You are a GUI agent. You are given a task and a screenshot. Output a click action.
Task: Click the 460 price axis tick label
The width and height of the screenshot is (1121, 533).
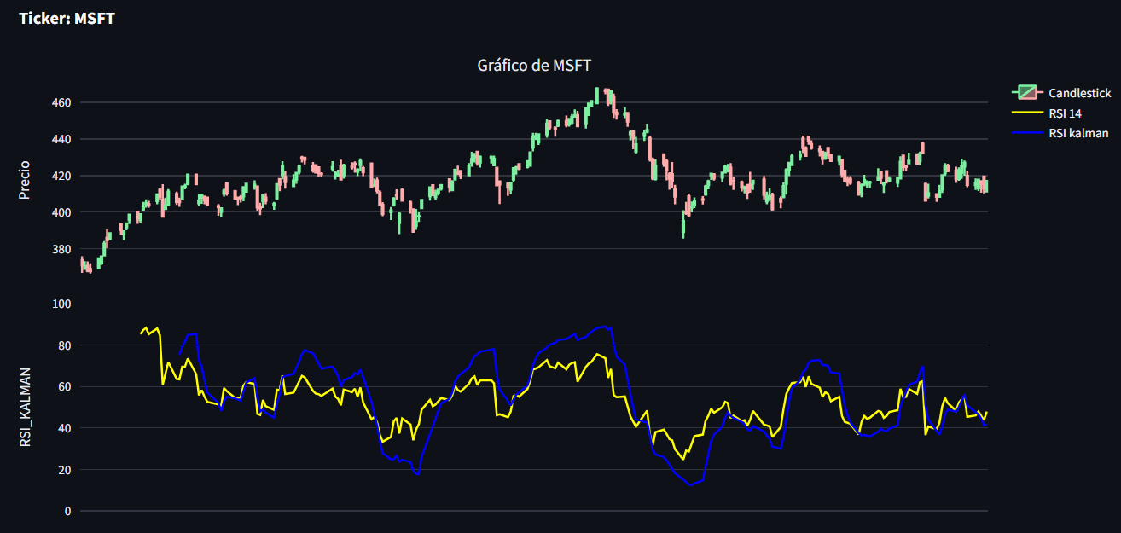pos(61,102)
